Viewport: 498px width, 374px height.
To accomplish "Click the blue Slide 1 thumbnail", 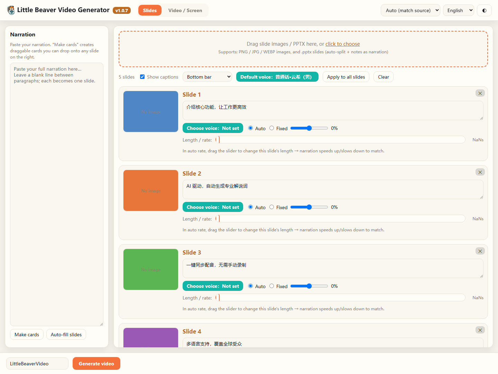I will coord(151,112).
